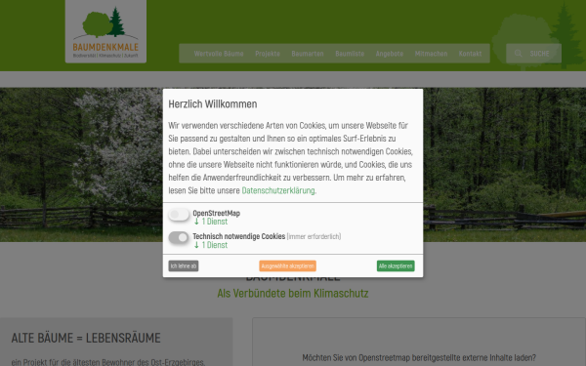The width and height of the screenshot is (586, 366).
Task: Click 'ALTE BÄUME = LEBENSRÄUME' heading
Action: click(86, 338)
